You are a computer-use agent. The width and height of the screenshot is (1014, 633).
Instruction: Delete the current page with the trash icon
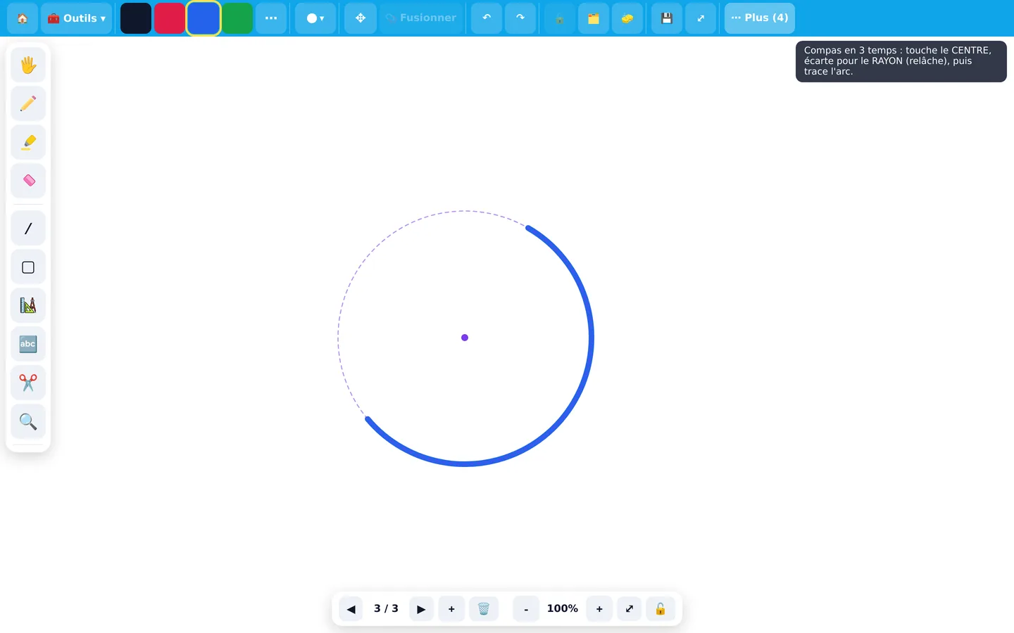484,609
